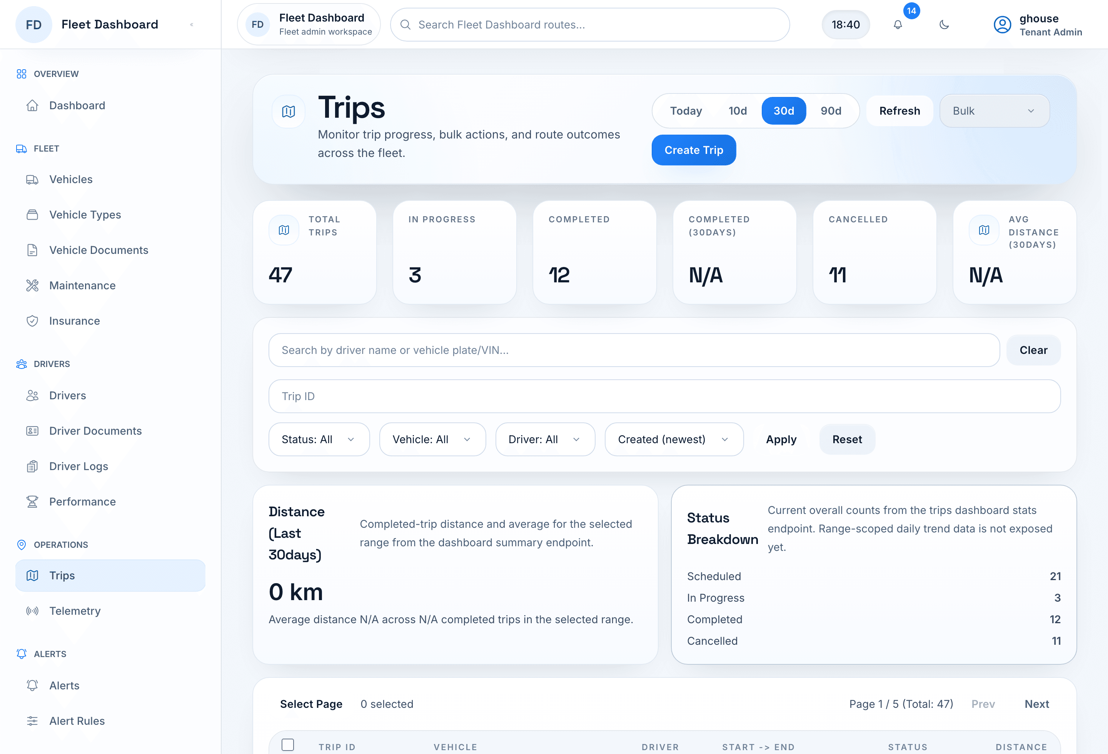Click the Operations section pin icon
The image size is (1108, 754).
click(22, 545)
